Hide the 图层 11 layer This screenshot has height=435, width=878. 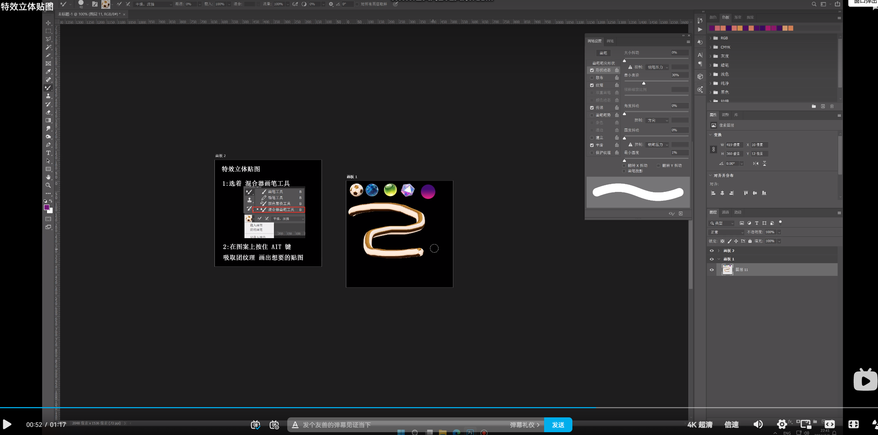pos(712,270)
